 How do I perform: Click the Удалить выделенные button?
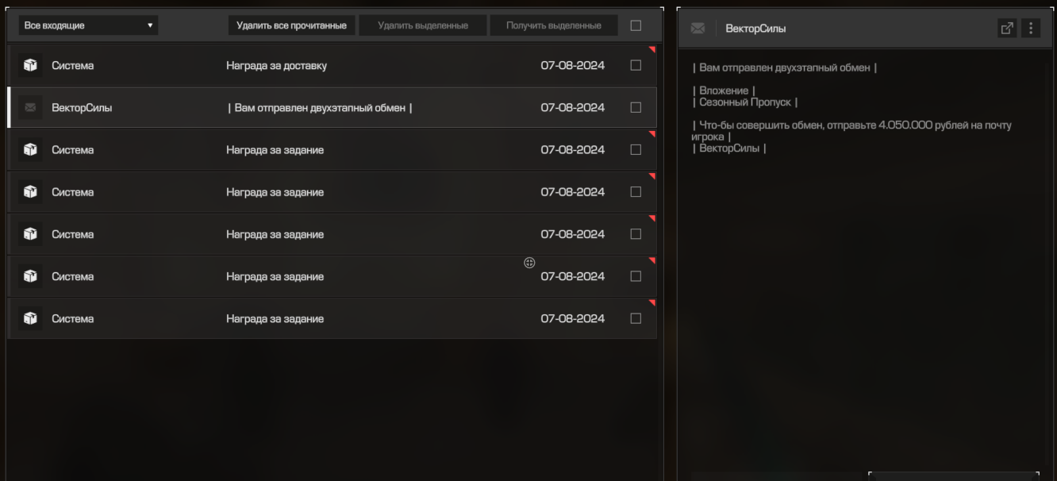(x=422, y=25)
